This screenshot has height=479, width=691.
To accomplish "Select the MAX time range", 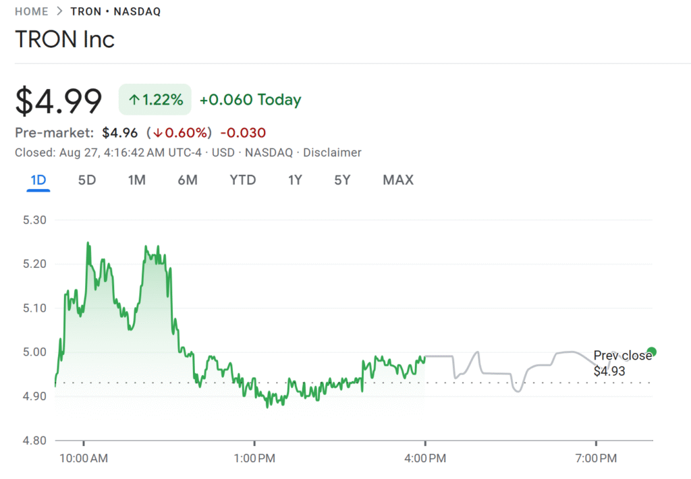I will coord(398,180).
